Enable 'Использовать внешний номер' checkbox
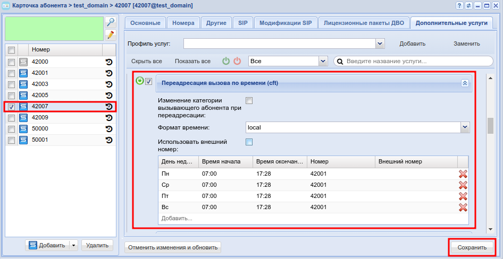This screenshot has height=259, width=503. pyautogui.click(x=249, y=142)
